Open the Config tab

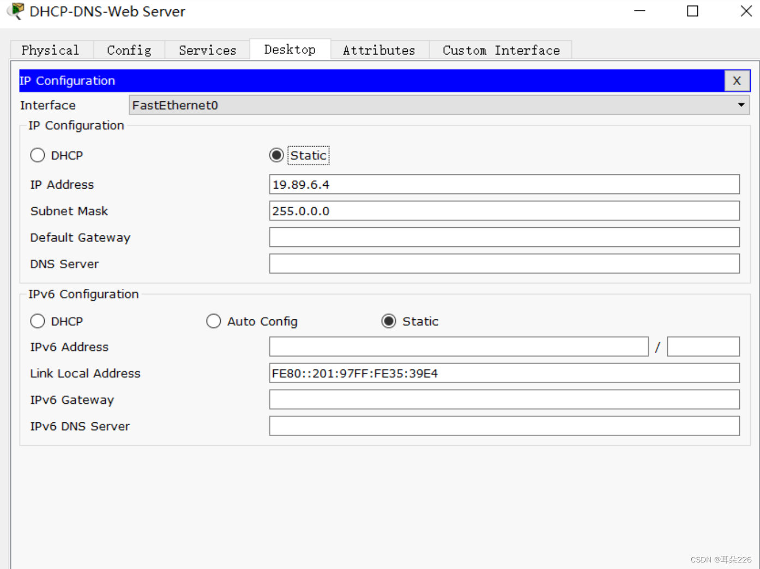(x=129, y=50)
